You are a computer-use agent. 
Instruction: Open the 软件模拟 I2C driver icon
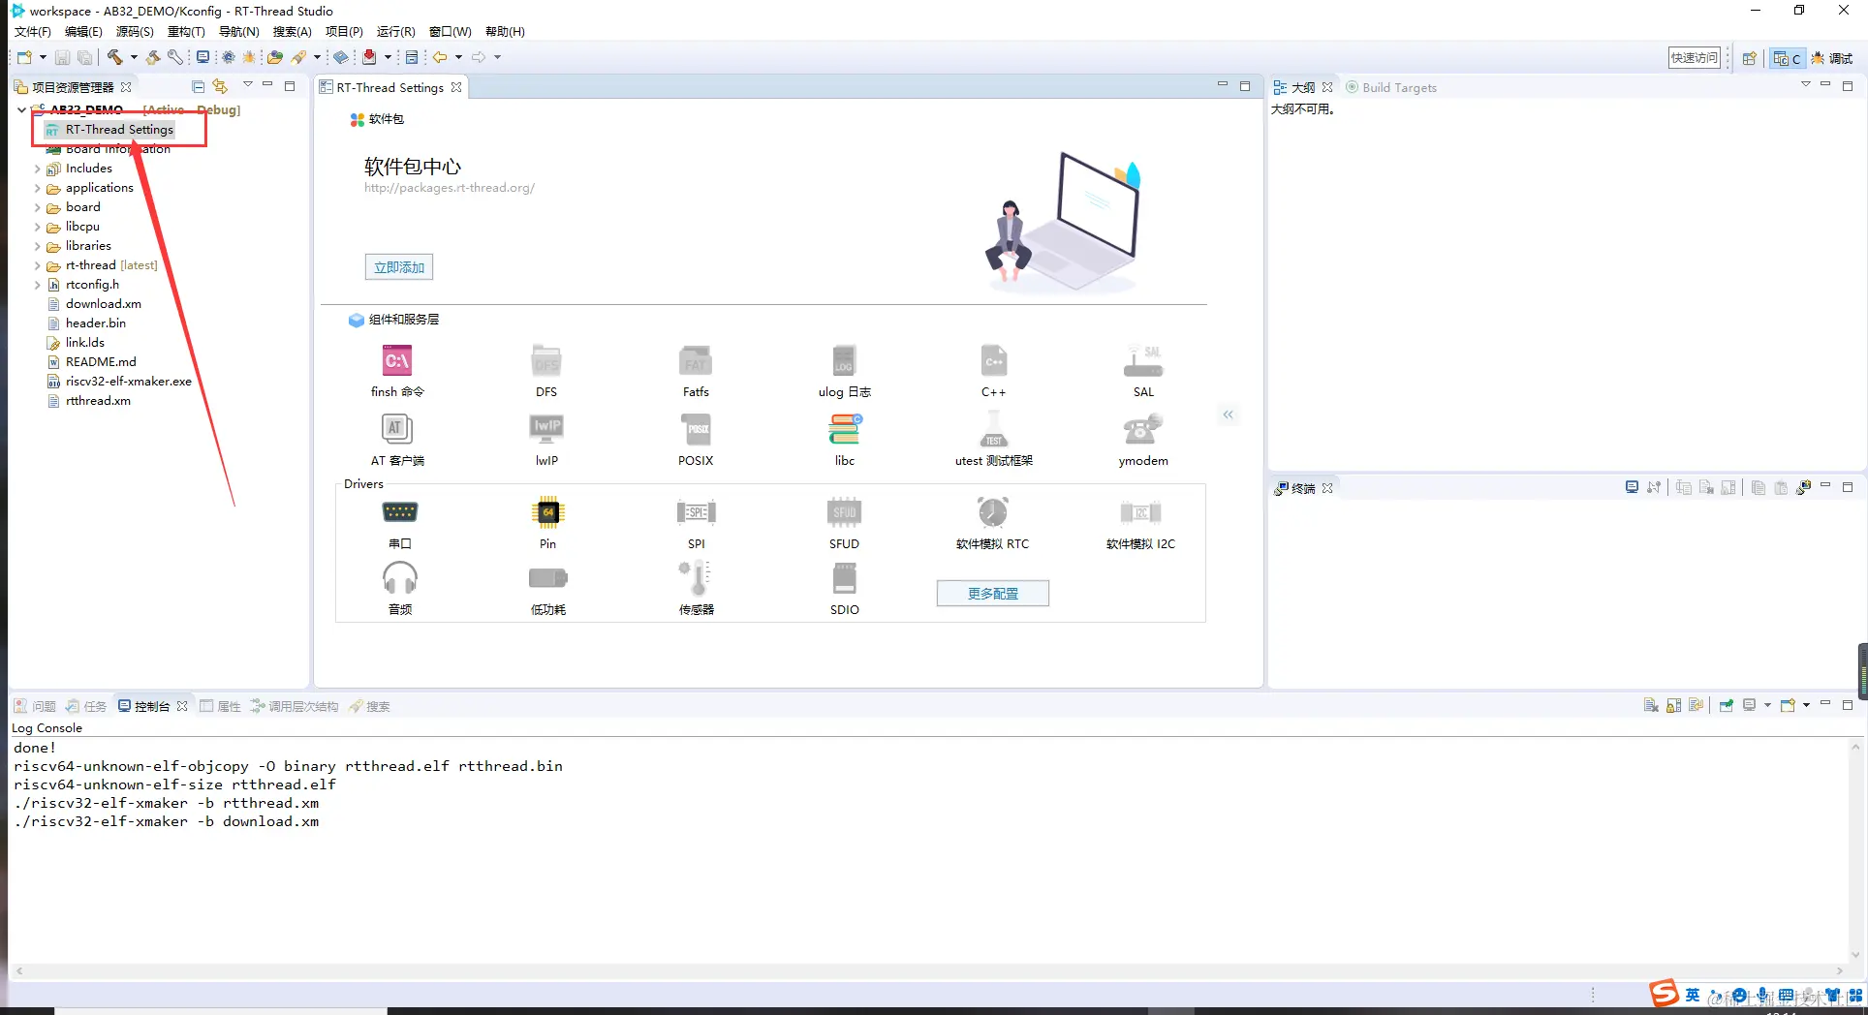(x=1140, y=511)
